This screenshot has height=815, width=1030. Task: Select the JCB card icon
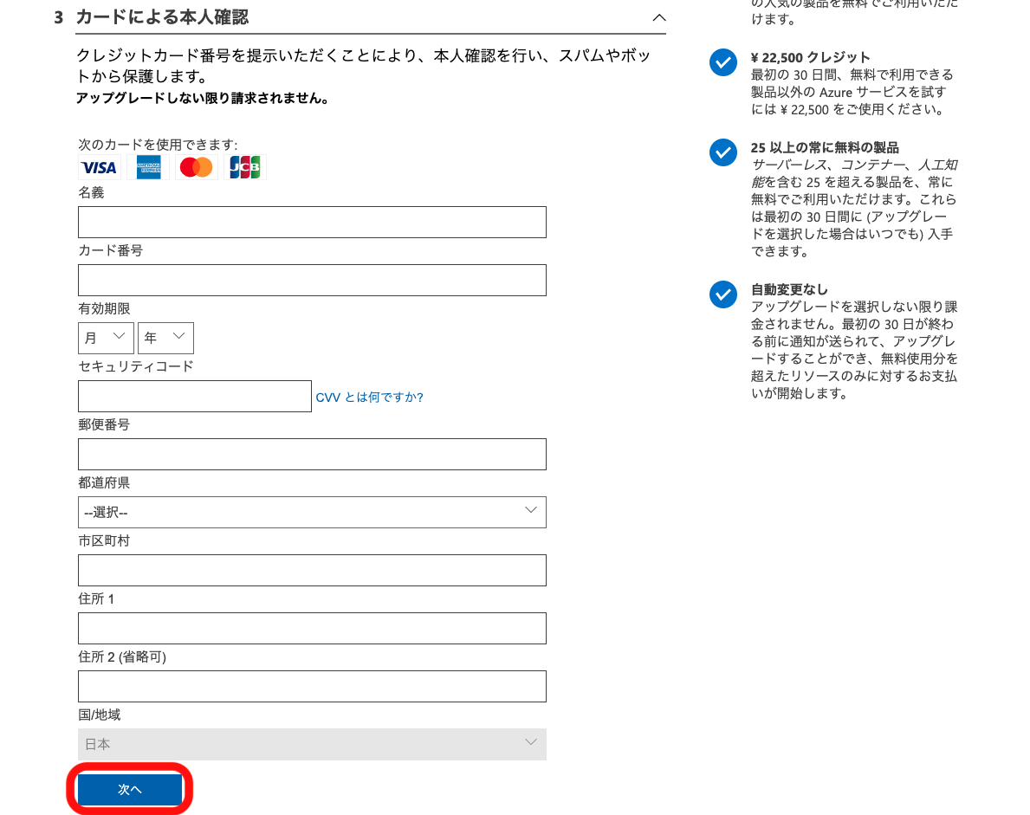[x=244, y=166]
